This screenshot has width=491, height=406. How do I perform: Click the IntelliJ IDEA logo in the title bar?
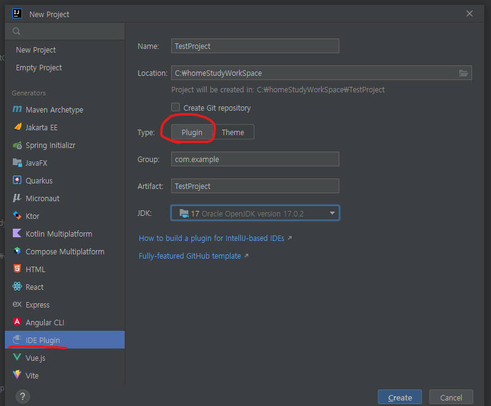point(17,13)
